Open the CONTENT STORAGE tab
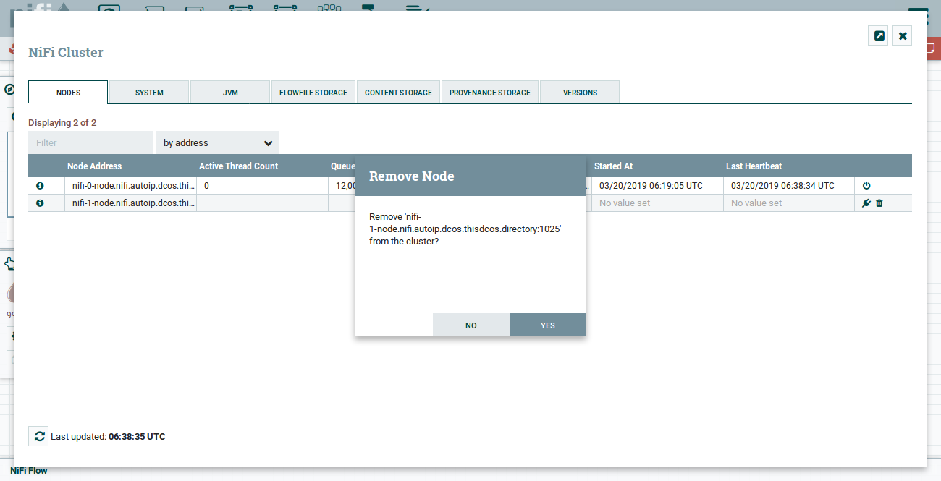941x481 pixels. coord(398,93)
